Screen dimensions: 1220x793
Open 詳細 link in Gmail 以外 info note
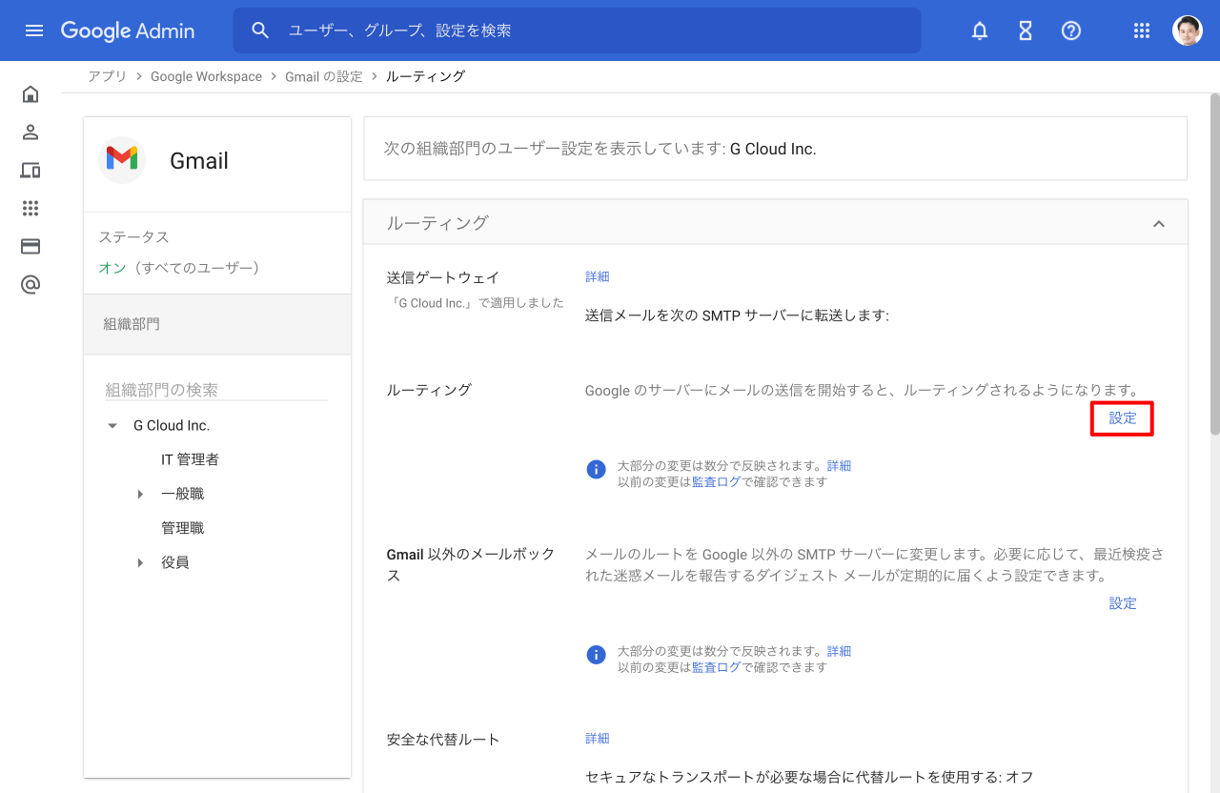(839, 652)
